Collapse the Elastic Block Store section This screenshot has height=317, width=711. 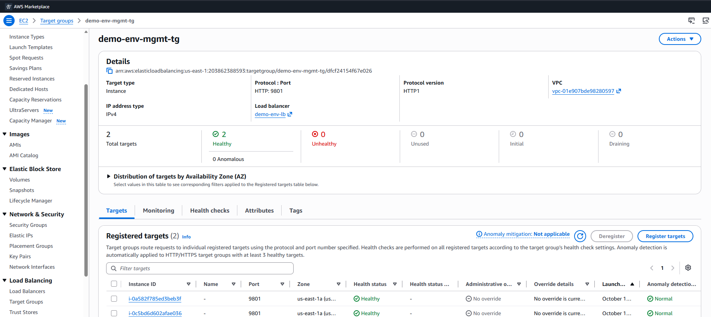[x=4, y=169]
